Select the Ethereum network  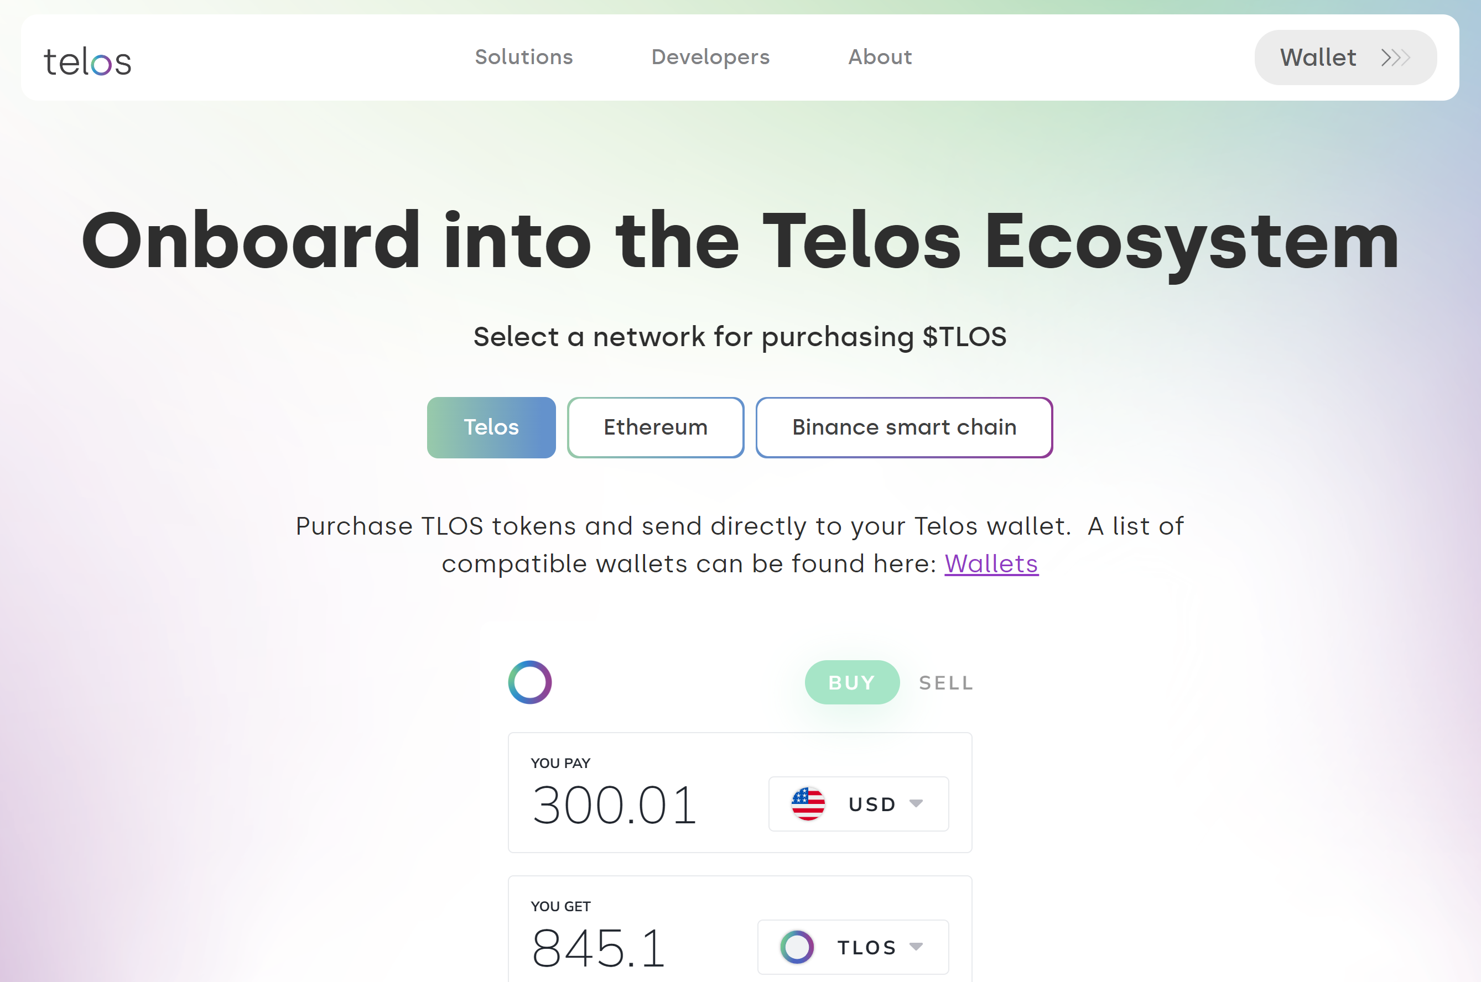pyautogui.click(x=654, y=427)
